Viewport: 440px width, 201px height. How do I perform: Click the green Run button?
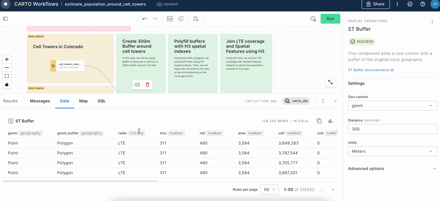point(330,19)
